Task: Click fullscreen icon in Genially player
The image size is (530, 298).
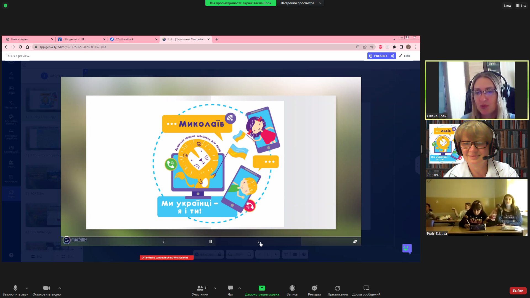Action: 355,242
